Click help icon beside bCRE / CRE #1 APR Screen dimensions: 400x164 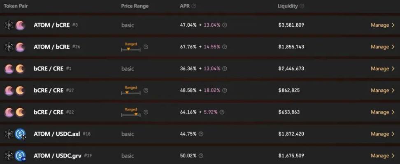pyautogui.click(x=224, y=68)
